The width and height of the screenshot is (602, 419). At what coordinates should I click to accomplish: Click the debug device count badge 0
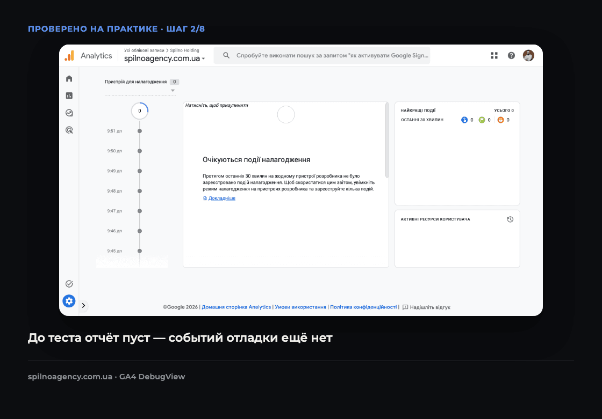tap(174, 82)
